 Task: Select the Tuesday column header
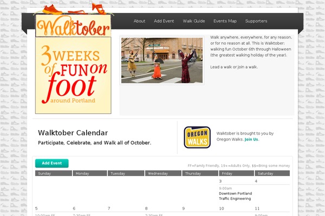coord(126,173)
